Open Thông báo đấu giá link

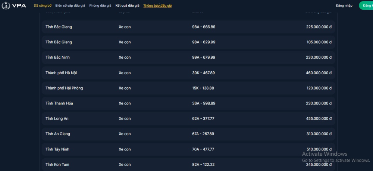coord(157,6)
